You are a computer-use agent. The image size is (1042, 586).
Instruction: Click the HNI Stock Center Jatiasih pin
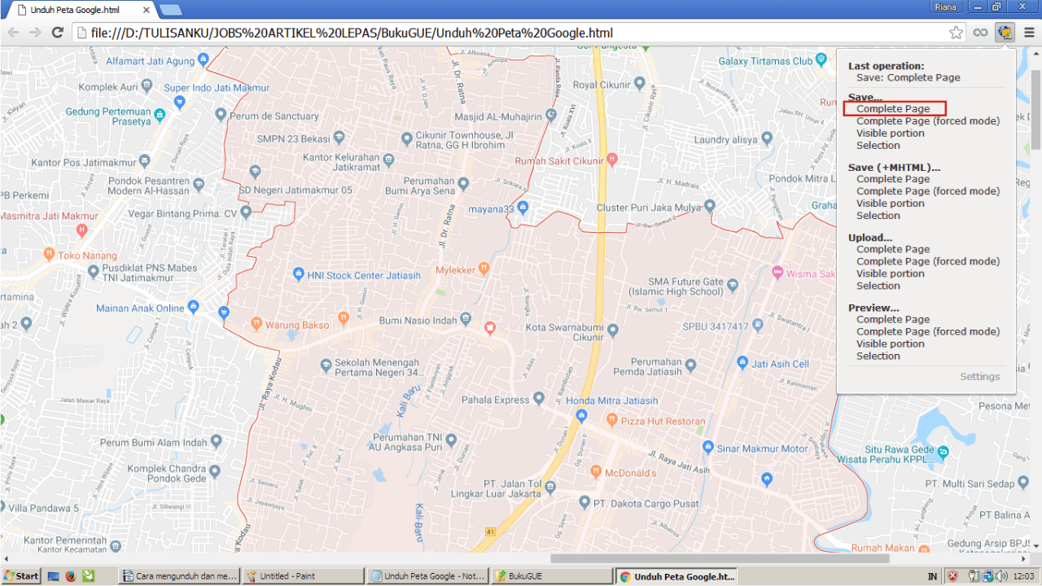click(x=299, y=273)
